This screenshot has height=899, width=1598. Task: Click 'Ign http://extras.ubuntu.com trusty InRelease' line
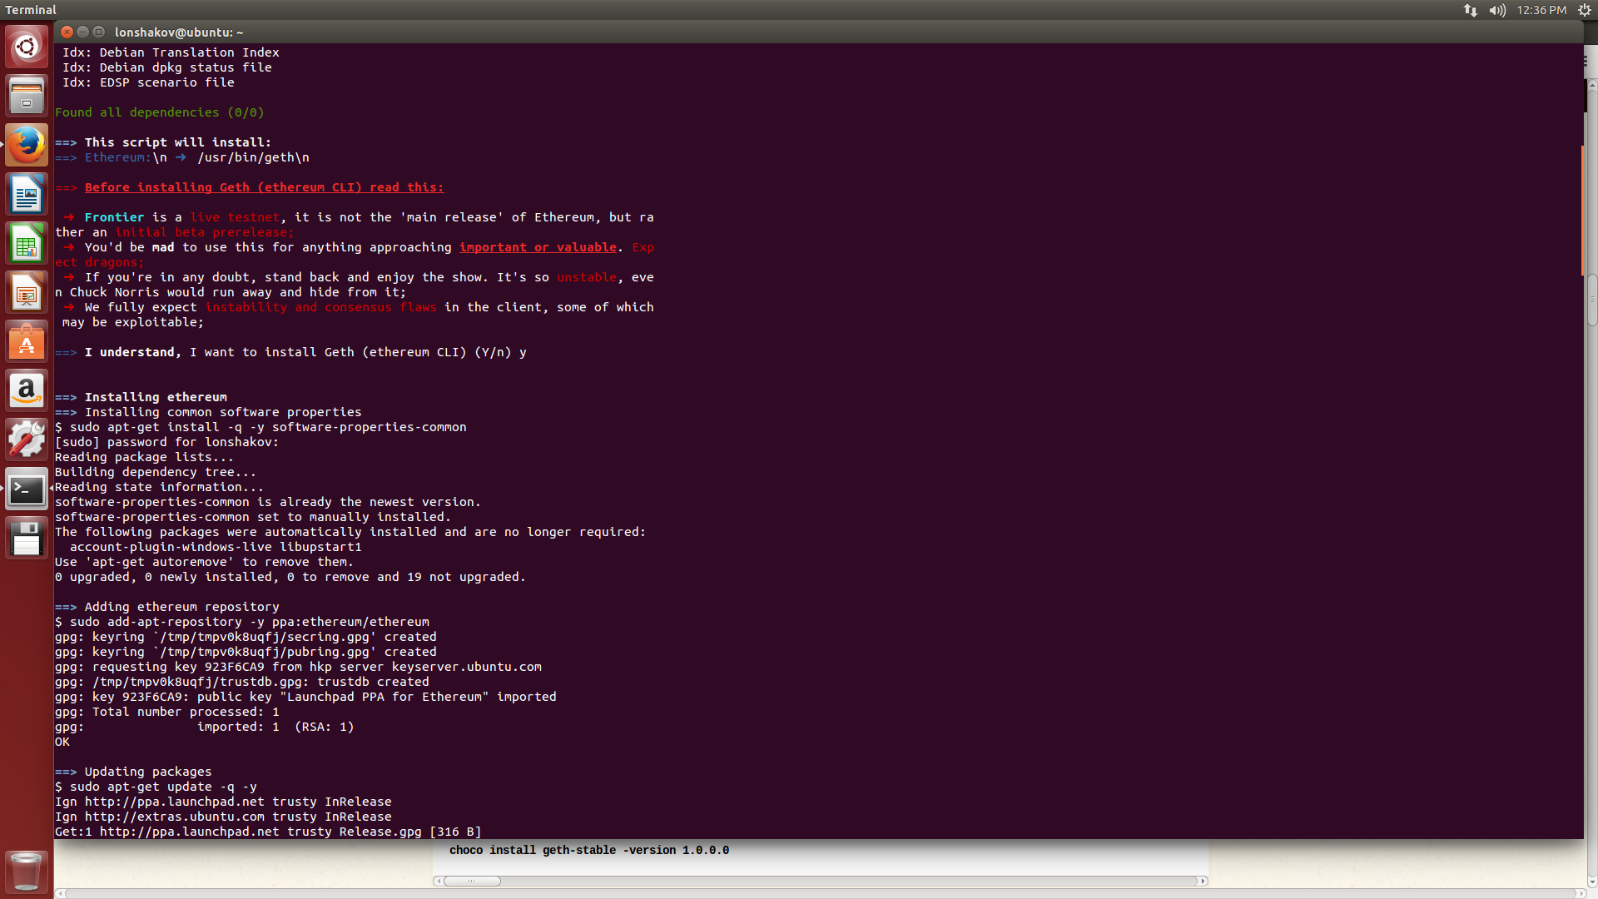point(223,817)
